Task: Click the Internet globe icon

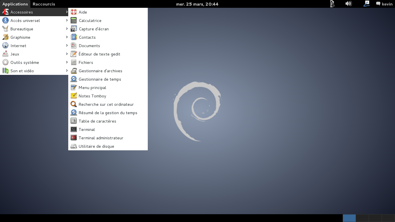Action: click(5, 46)
